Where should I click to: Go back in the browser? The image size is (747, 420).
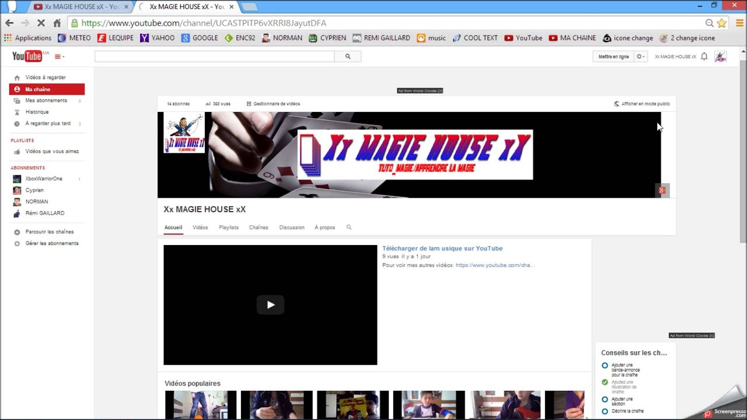click(x=9, y=23)
